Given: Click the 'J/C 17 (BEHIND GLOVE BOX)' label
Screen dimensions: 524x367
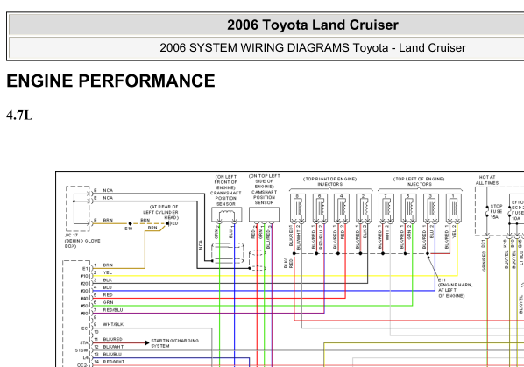Looking at the screenshot, I should pyautogui.click(x=82, y=241).
